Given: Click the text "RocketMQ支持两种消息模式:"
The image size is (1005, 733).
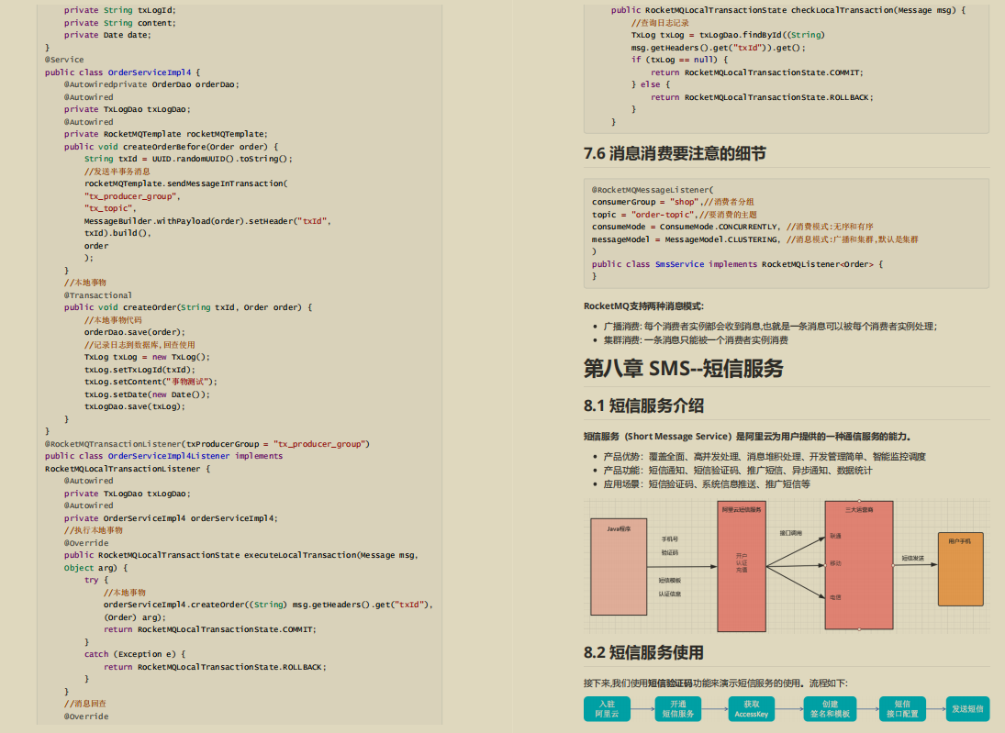Looking at the screenshot, I should point(643,306).
